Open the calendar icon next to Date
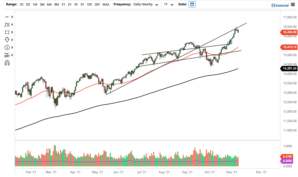Screen dimensions: 298x177 (192, 4)
